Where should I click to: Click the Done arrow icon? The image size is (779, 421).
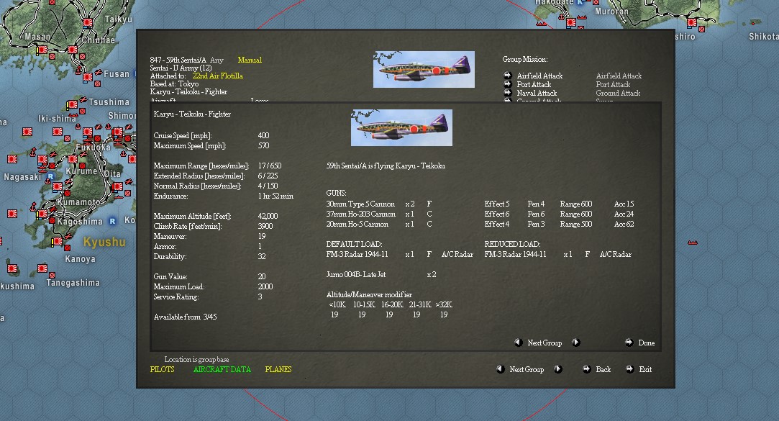pos(629,343)
